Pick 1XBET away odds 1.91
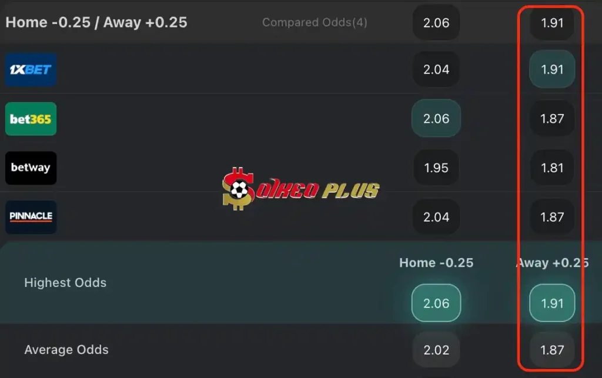Image resolution: width=602 pixels, height=378 pixels. click(552, 69)
